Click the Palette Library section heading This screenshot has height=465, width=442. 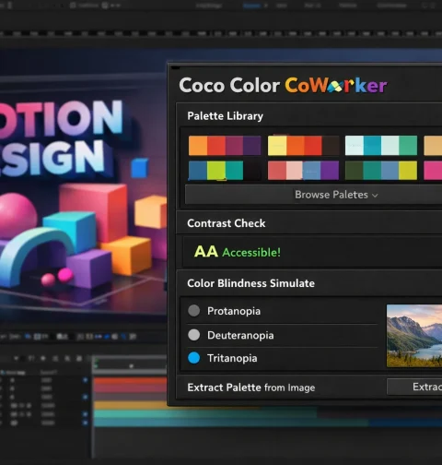[225, 116]
